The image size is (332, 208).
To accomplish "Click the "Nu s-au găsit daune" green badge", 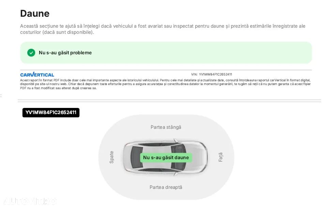I will tap(166, 157).
